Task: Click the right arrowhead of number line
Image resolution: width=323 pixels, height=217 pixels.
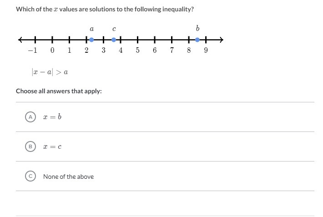Action: pyautogui.click(x=221, y=40)
